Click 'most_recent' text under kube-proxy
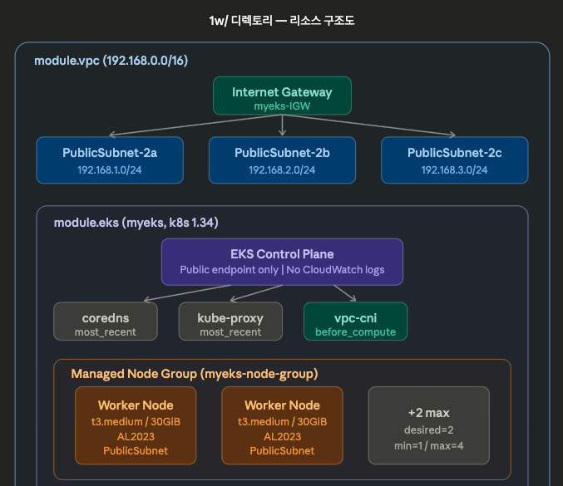This screenshot has height=486, width=563. pyautogui.click(x=230, y=332)
